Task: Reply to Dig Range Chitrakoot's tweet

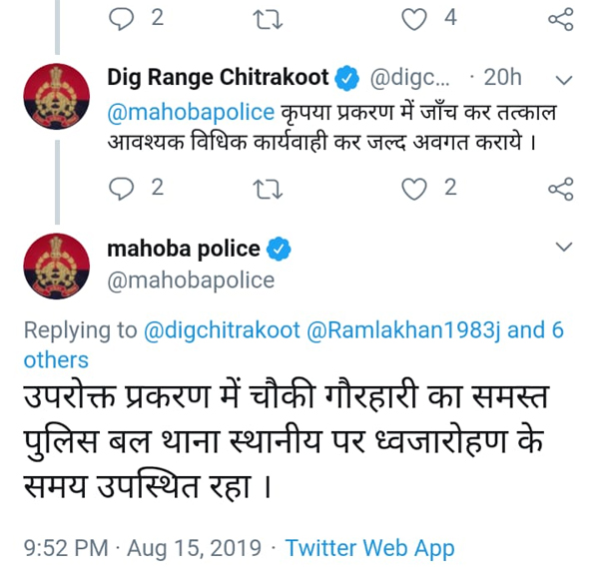Action: coord(121,189)
